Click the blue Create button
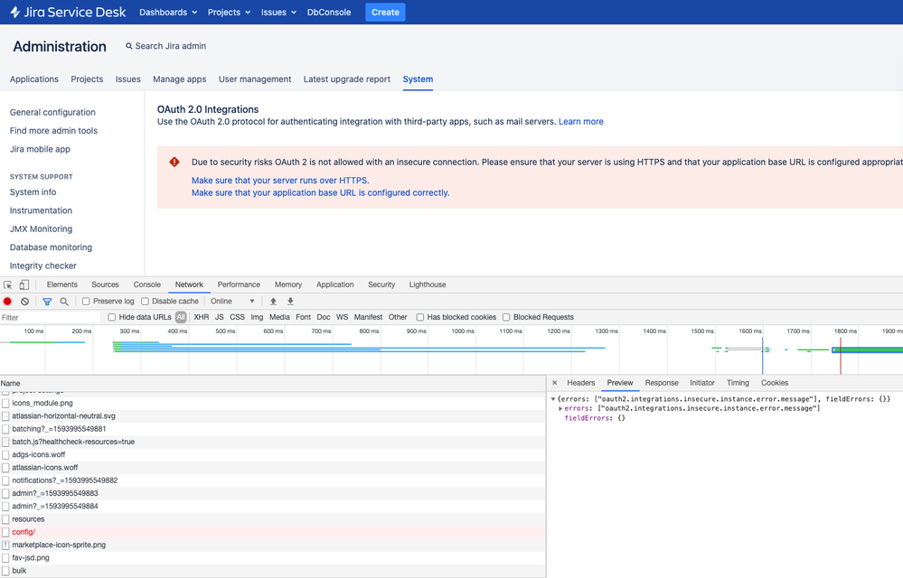 (385, 12)
